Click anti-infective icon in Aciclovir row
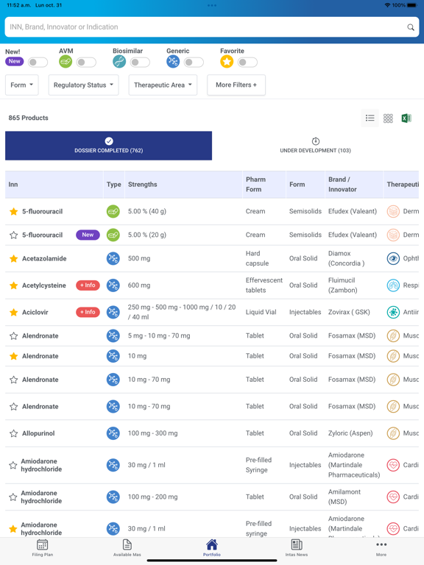This screenshot has height=565, width=424. pyautogui.click(x=393, y=312)
